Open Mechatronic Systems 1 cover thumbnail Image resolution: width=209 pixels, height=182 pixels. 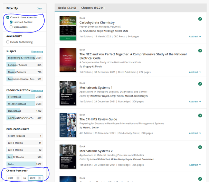click(x=68, y=93)
